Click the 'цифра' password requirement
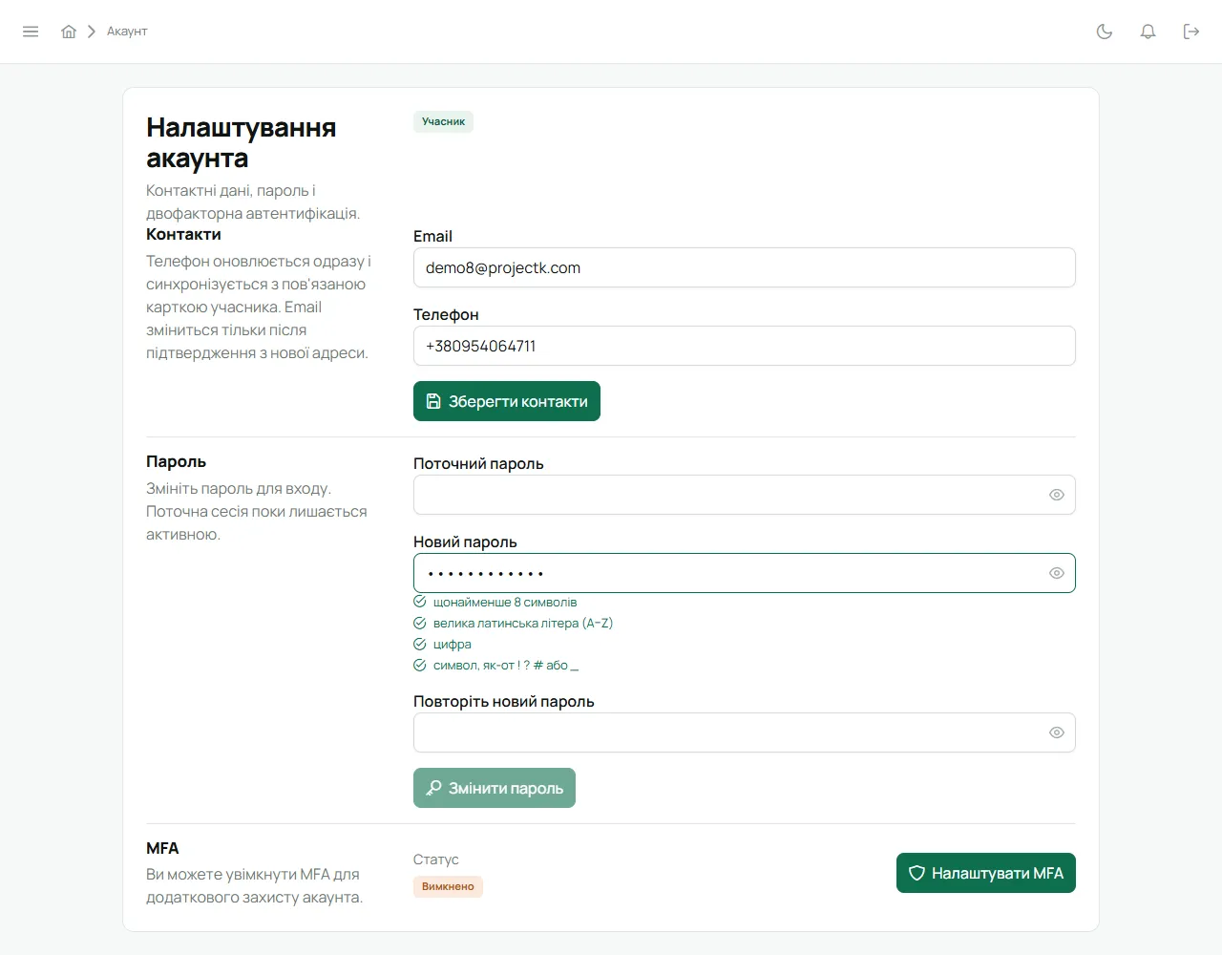1222x955 pixels. tap(443, 644)
